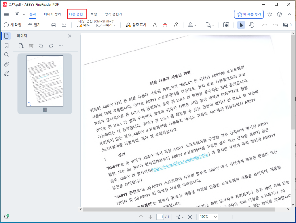Open the search panel in sidebar

coord(6,55)
